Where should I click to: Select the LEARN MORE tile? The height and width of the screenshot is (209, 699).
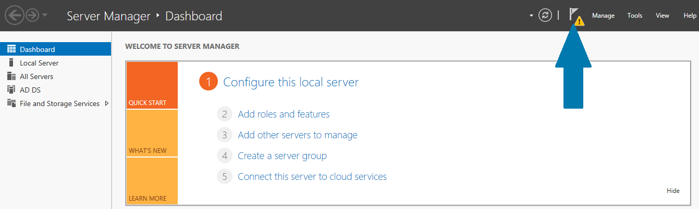(152, 181)
